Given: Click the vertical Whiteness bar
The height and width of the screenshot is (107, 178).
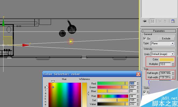Looking at the screenshot, I should coord(84,95).
